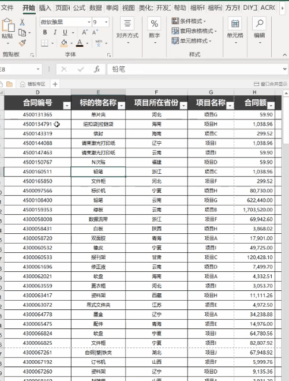
Task: Click the Cut scissors icon
Action: 22,23
